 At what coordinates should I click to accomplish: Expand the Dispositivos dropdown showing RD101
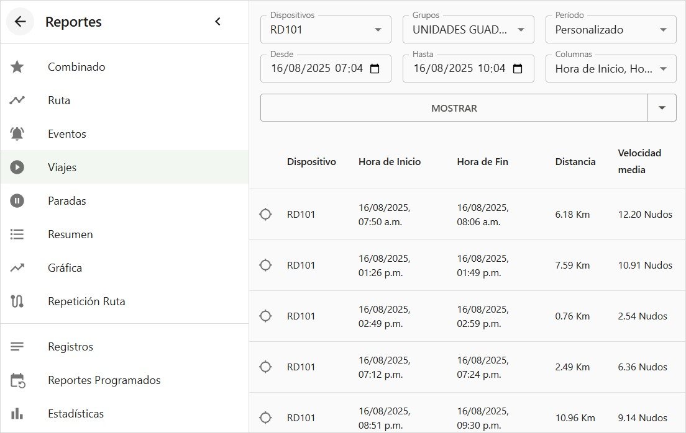(x=326, y=30)
